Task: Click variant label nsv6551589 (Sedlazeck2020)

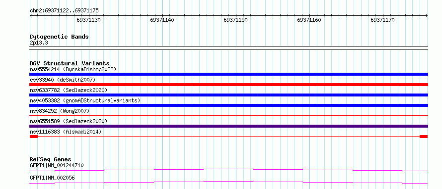Action: 69,121
